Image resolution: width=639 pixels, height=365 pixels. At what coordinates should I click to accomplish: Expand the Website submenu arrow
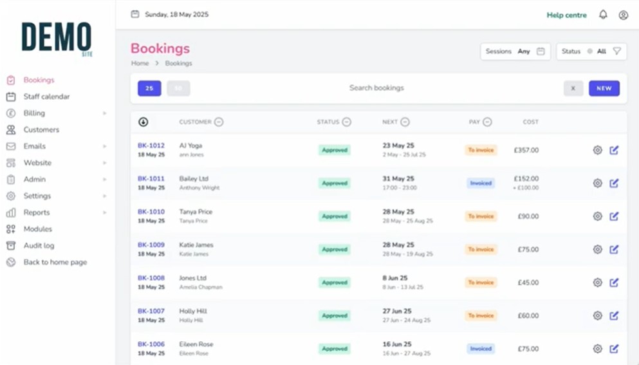[x=105, y=163]
